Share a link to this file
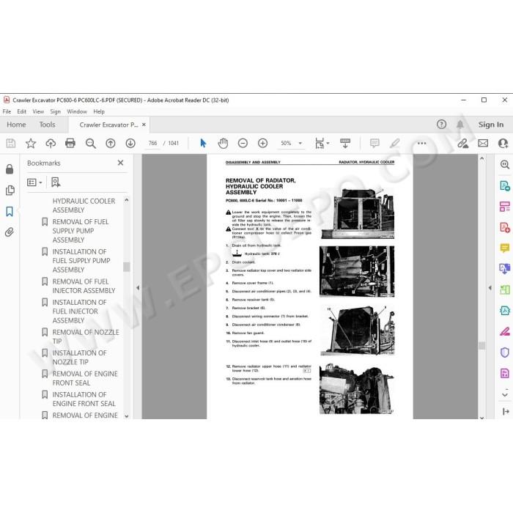This screenshot has width=513, height=513. 463,144
